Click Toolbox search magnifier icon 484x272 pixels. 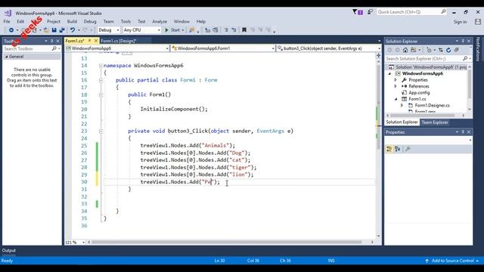54,48
